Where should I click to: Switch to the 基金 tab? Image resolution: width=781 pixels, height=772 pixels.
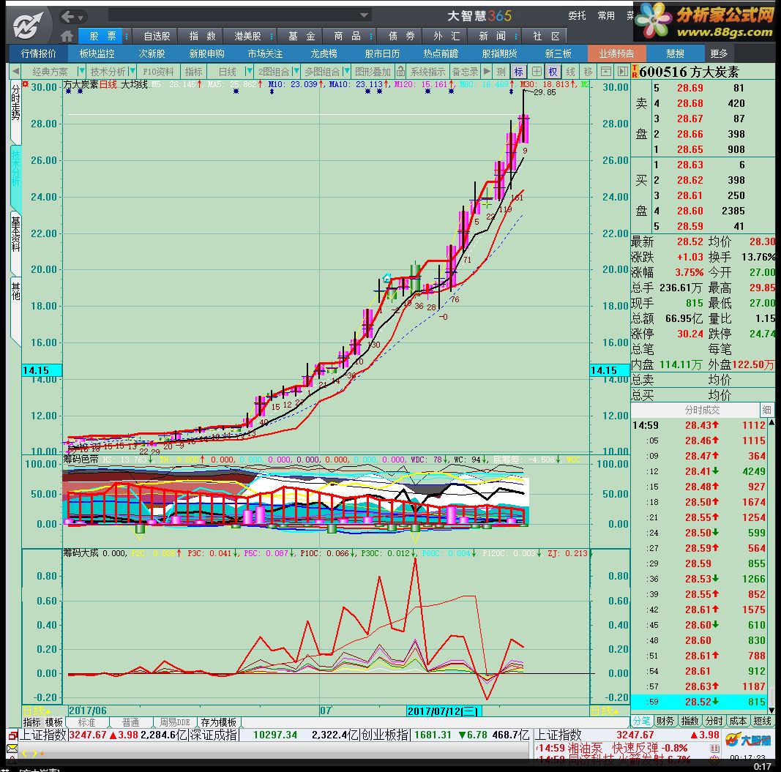pyautogui.click(x=302, y=37)
